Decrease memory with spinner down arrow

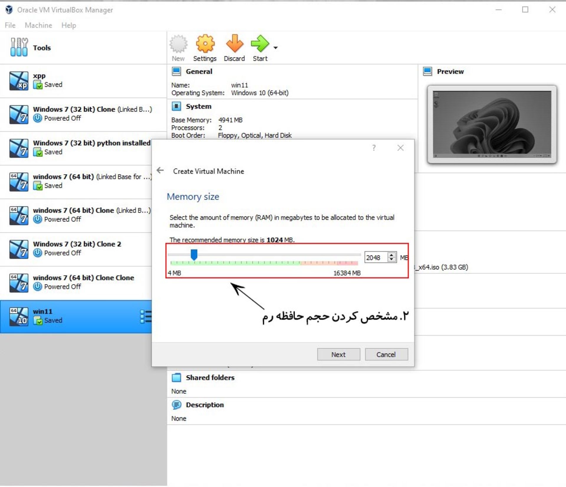391,260
